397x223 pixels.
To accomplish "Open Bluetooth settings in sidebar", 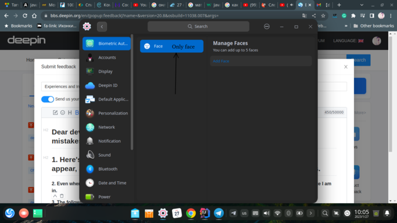I will tap(106, 168).
